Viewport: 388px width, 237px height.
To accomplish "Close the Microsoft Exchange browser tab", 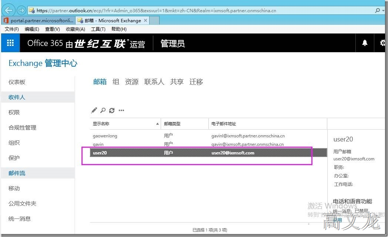I will click(x=145, y=20).
